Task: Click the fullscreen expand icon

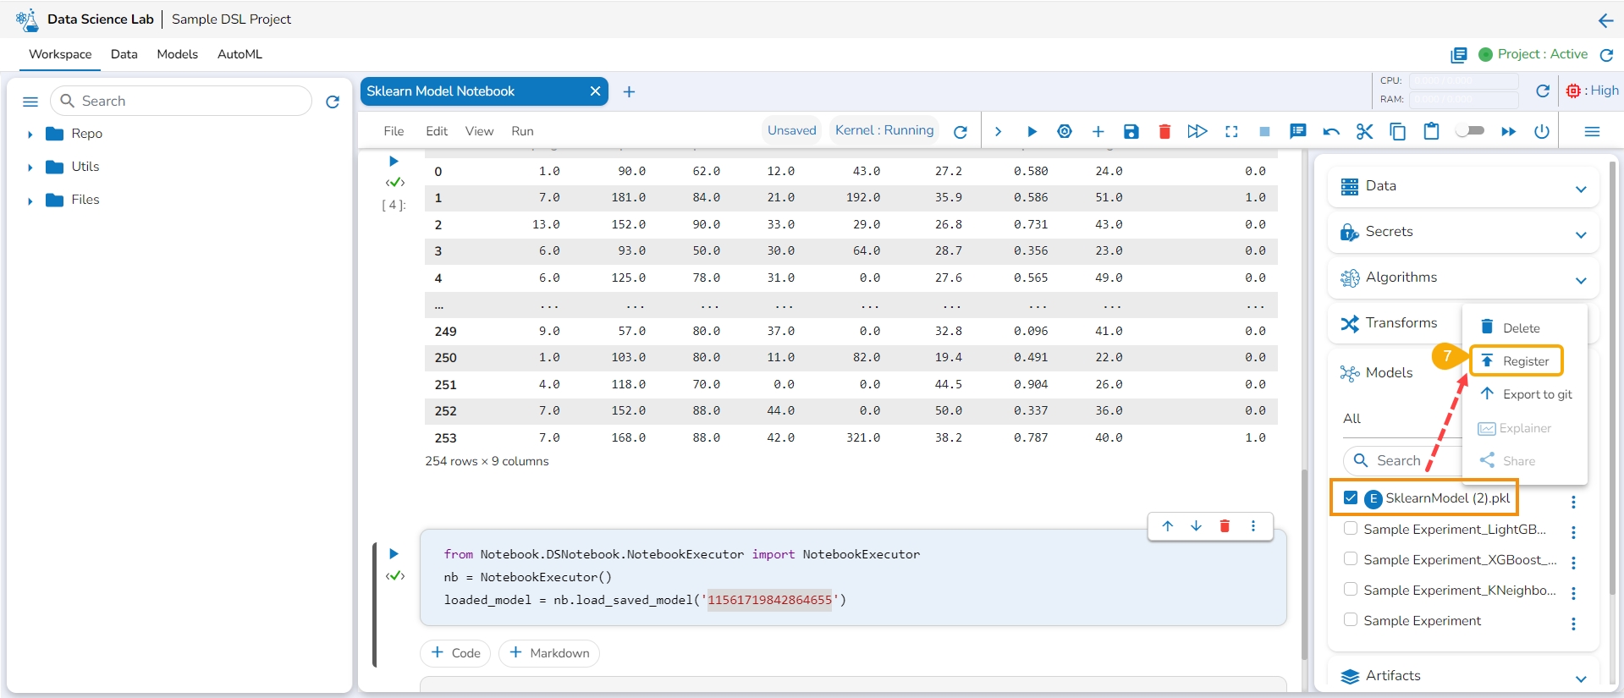Action: click(1231, 131)
